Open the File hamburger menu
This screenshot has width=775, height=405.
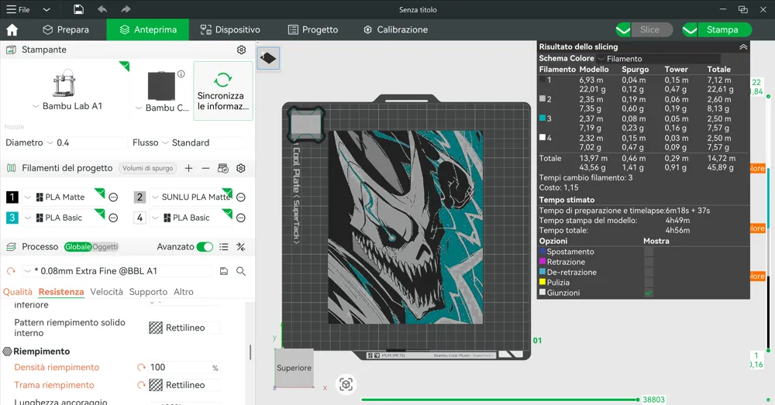point(18,9)
